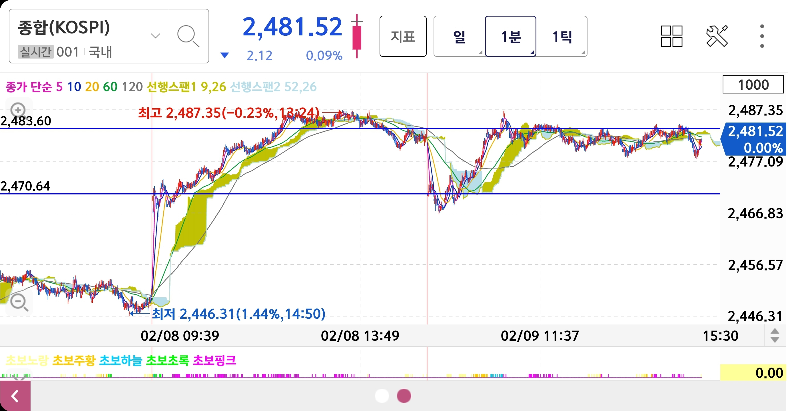Zoom in the chart with plus magnifier
Viewport: 788px width, 411px height.
point(18,110)
